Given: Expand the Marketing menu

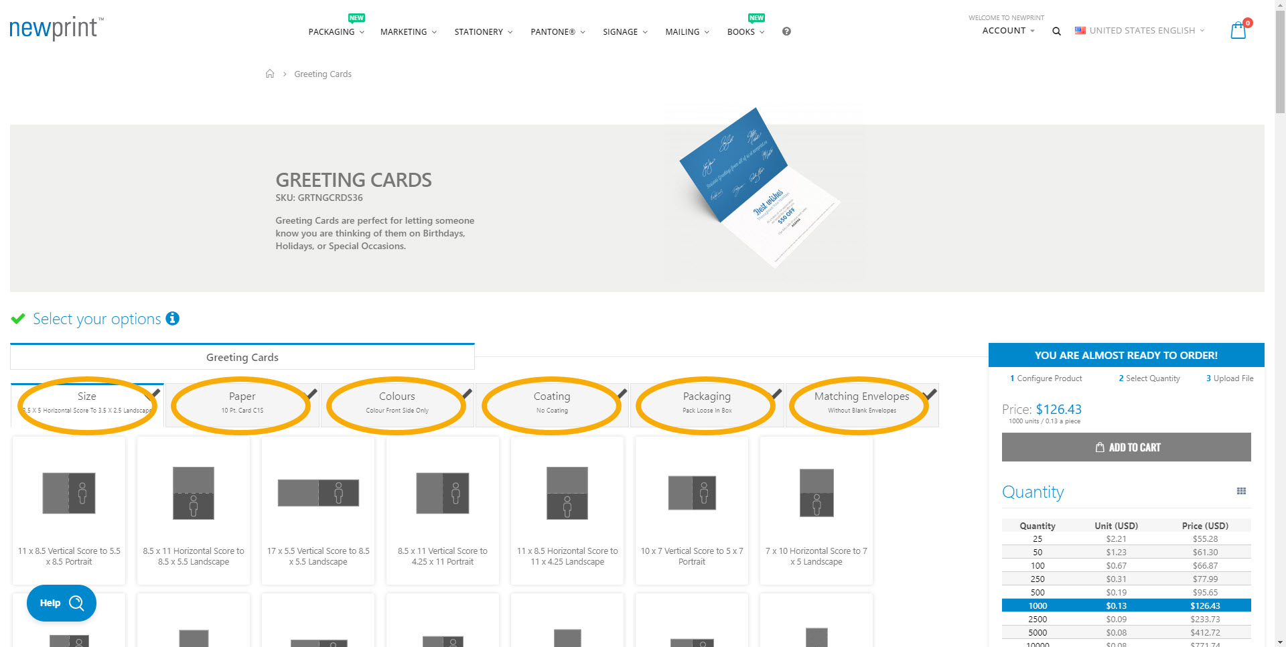Looking at the screenshot, I should click(409, 31).
